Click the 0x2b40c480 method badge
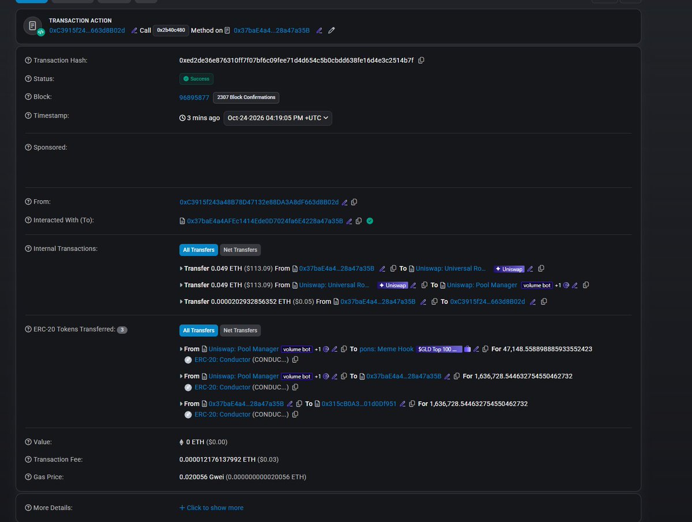This screenshot has width=692, height=522. (x=171, y=31)
